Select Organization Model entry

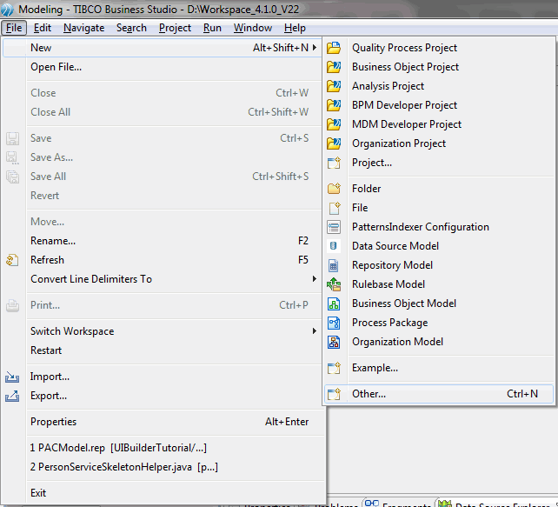tap(439, 342)
